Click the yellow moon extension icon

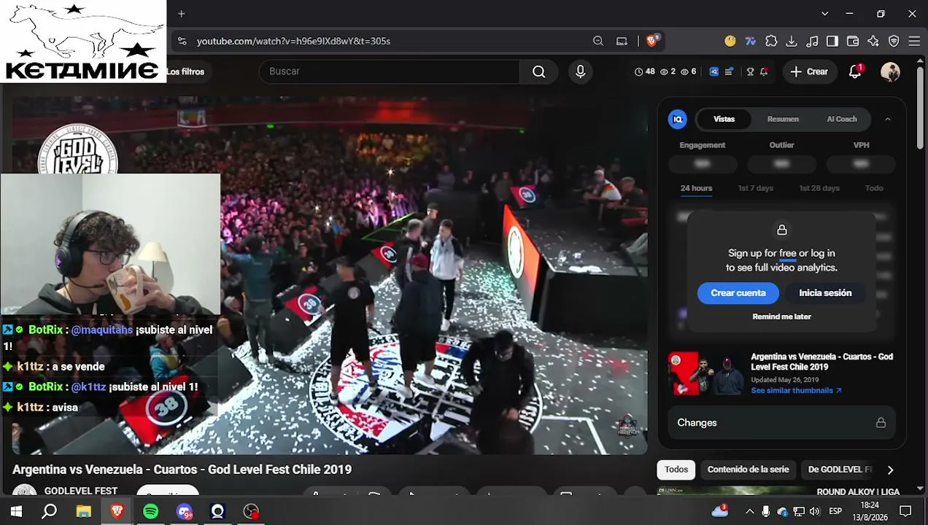tap(730, 41)
